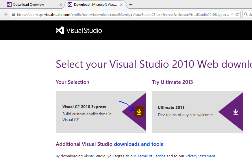252x166 pixels.
Task: Click the Visual Studio favicon on the active tab
Action: [70, 4]
